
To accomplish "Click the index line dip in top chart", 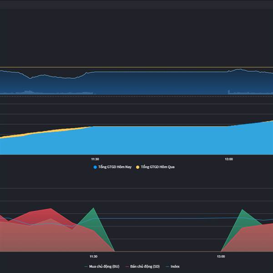I will [x=30, y=79].
